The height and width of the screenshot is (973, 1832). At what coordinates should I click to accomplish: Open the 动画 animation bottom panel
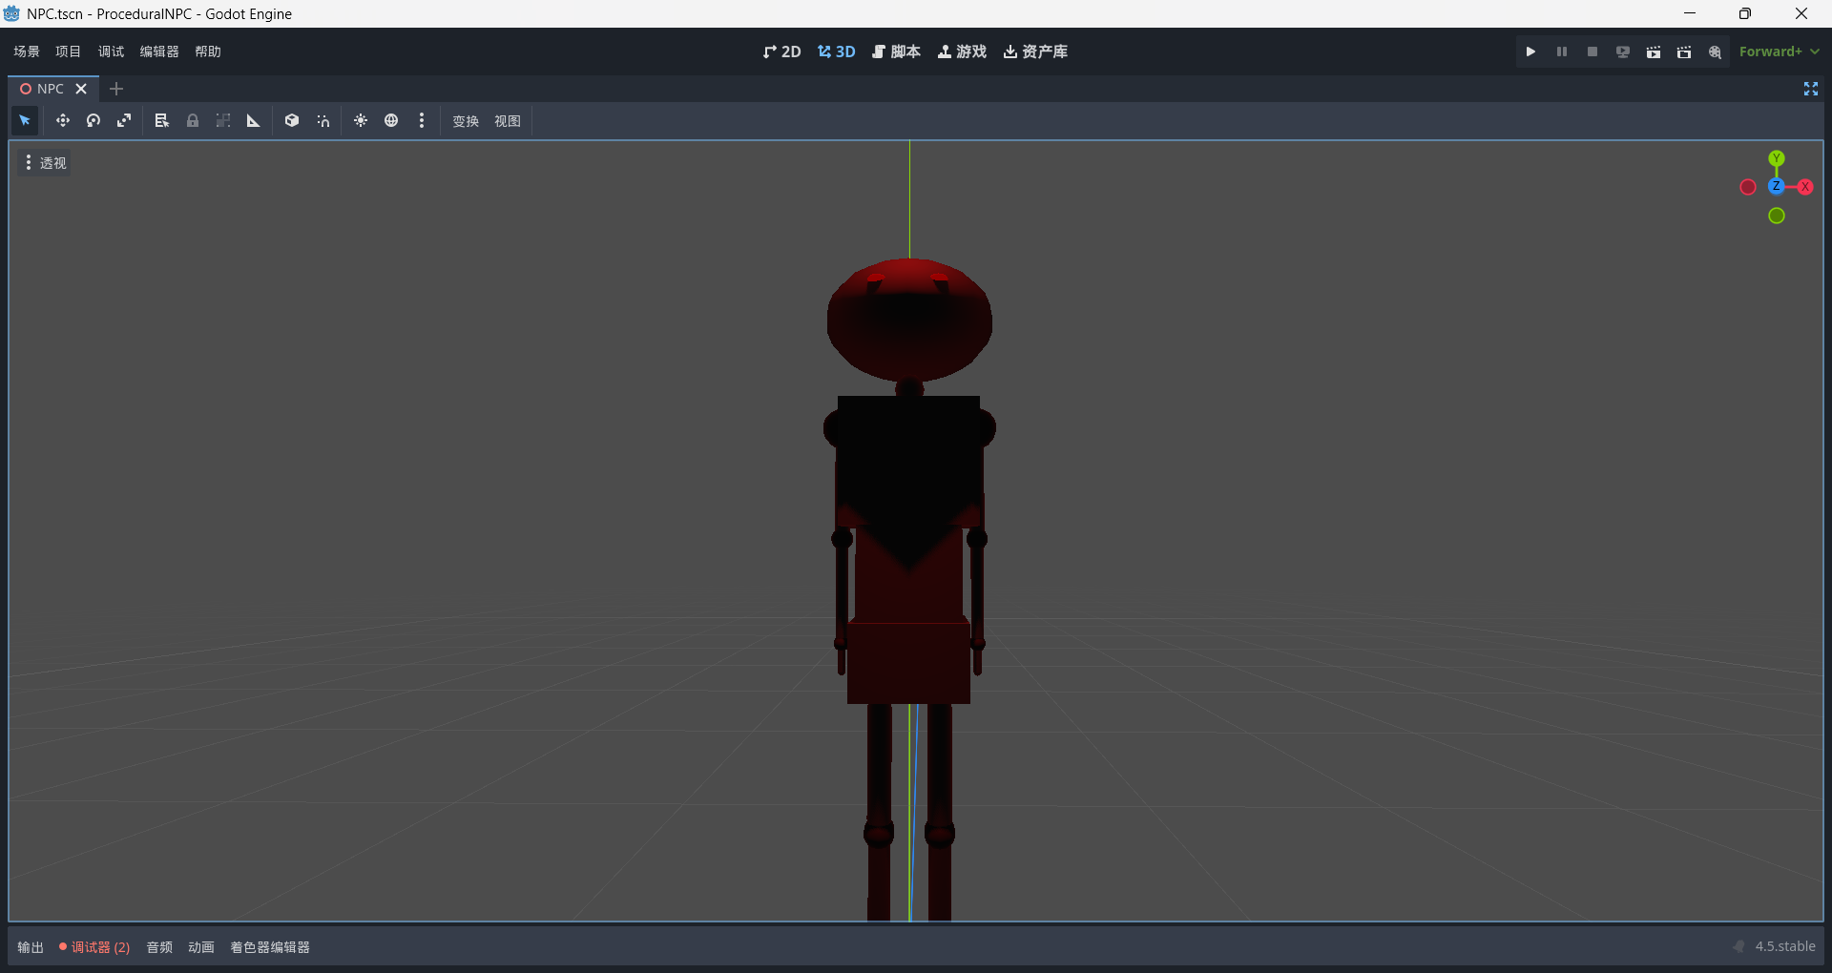(x=201, y=947)
